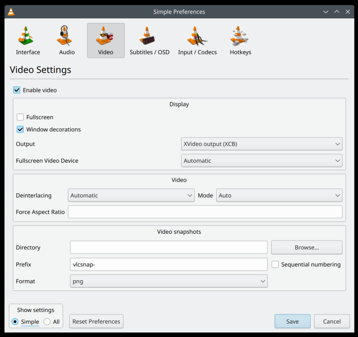Open the Output dropdown showing XVideo output

pos(262,144)
